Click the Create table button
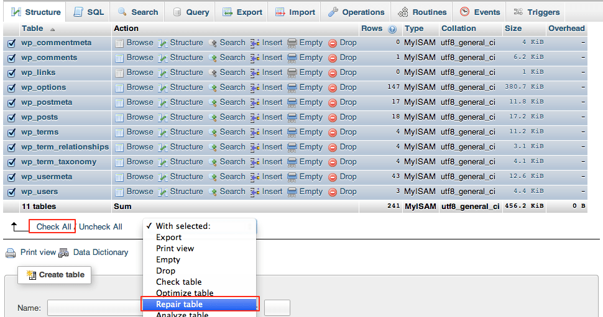The width and height of the screenshot is (603, 317). (x=55, y=275)
